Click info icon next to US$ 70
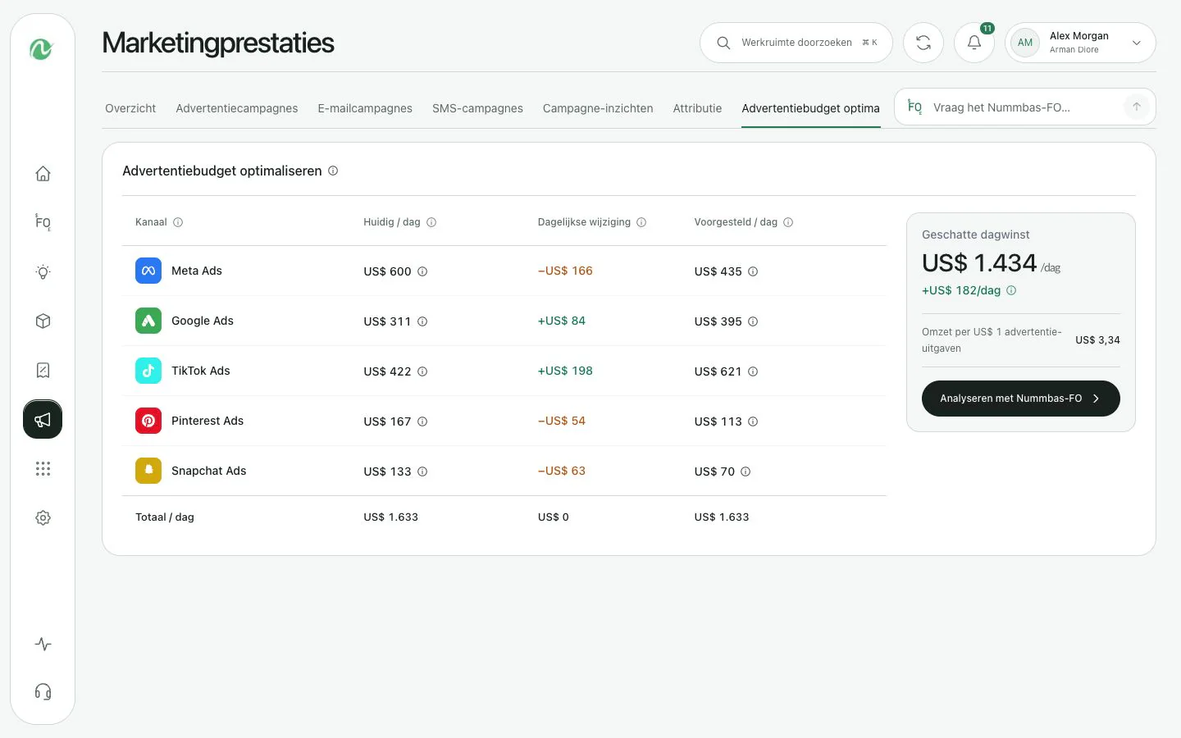1181x738 pixels. 746,471
